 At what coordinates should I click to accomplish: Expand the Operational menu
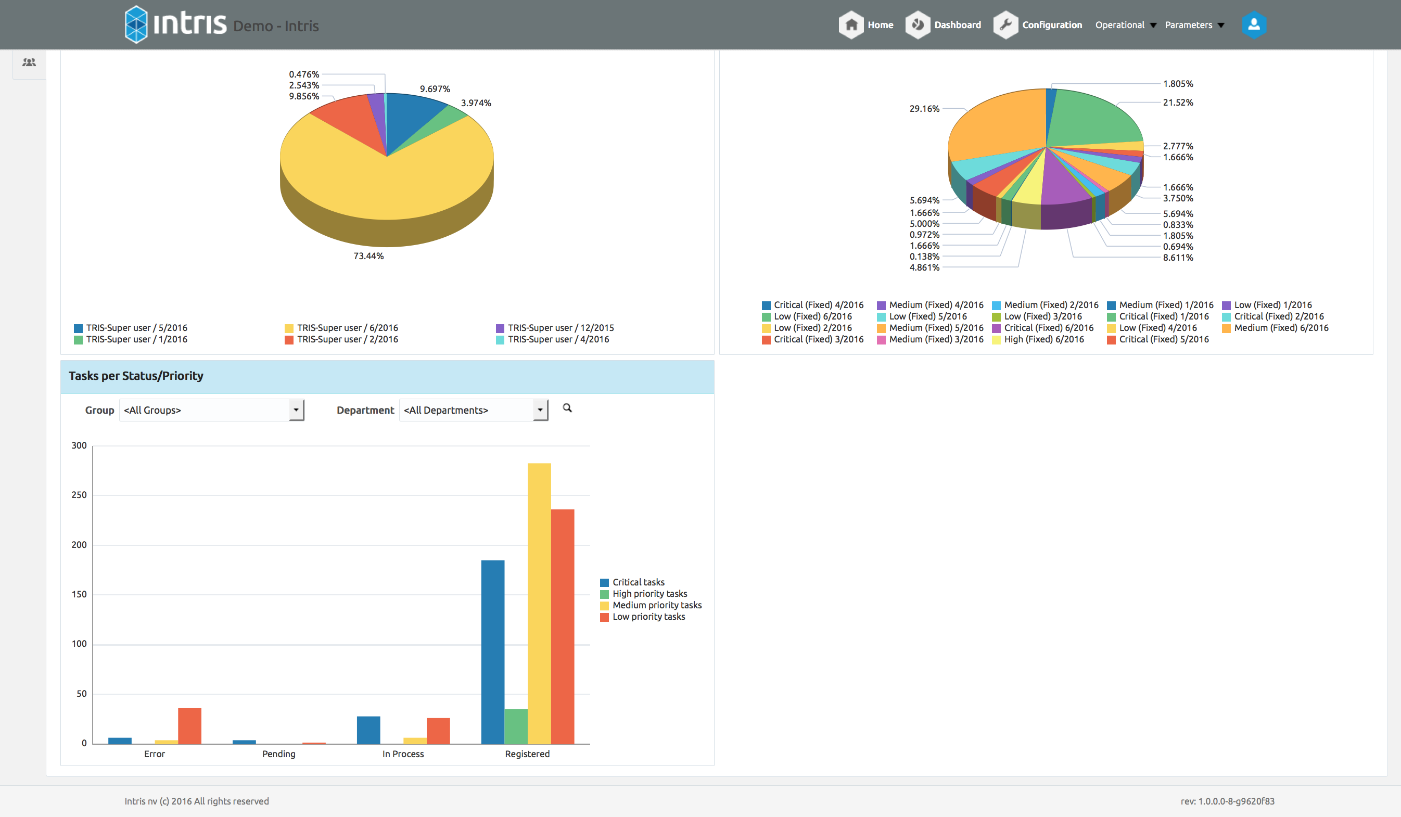pos(1125,25)
